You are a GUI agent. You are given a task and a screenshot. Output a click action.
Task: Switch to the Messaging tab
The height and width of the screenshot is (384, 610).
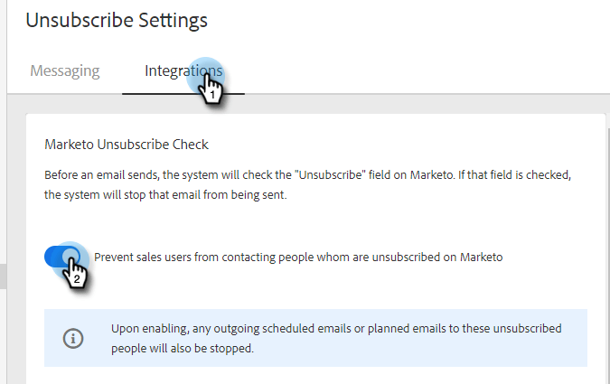(x=65, y=70)
